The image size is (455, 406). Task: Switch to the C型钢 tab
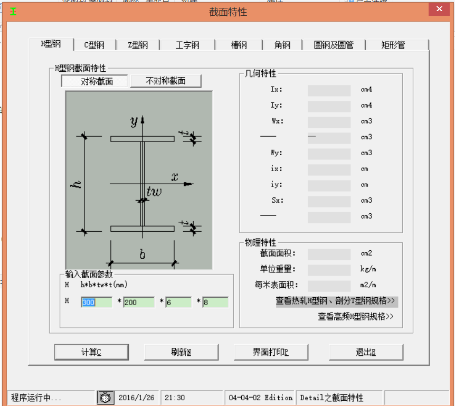tap(94, 45)
